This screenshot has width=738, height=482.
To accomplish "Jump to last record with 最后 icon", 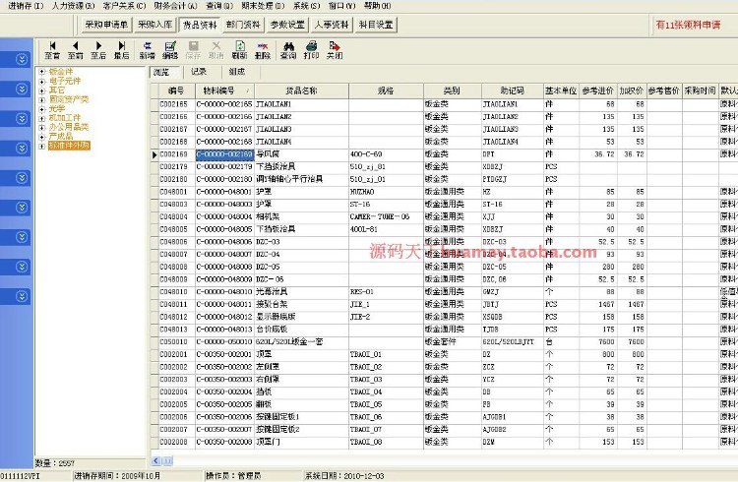I will tap(121, 50).
